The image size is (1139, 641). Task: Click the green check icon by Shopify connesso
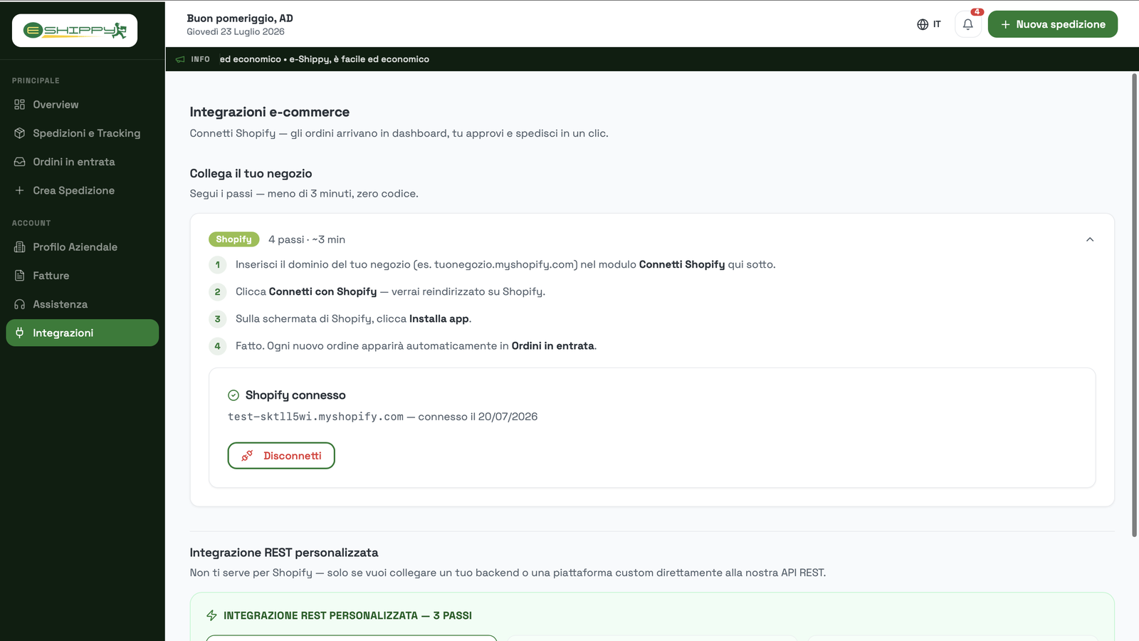(233, 395)
